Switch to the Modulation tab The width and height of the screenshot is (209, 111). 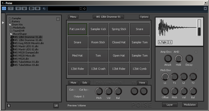click(190, 105)
